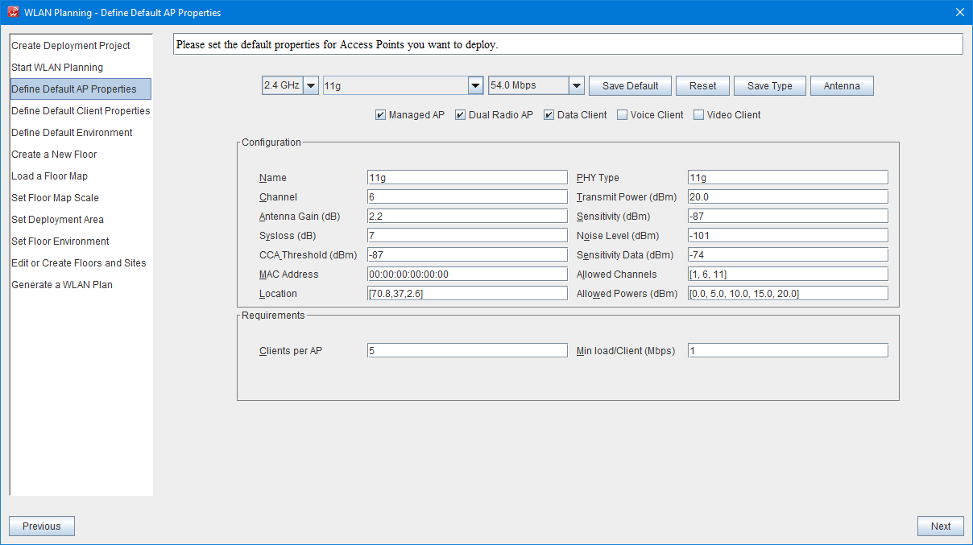Viewport: 973px width, 545px height.
Task: Open Set Floor Map Scale step
Action: [81, 198]
